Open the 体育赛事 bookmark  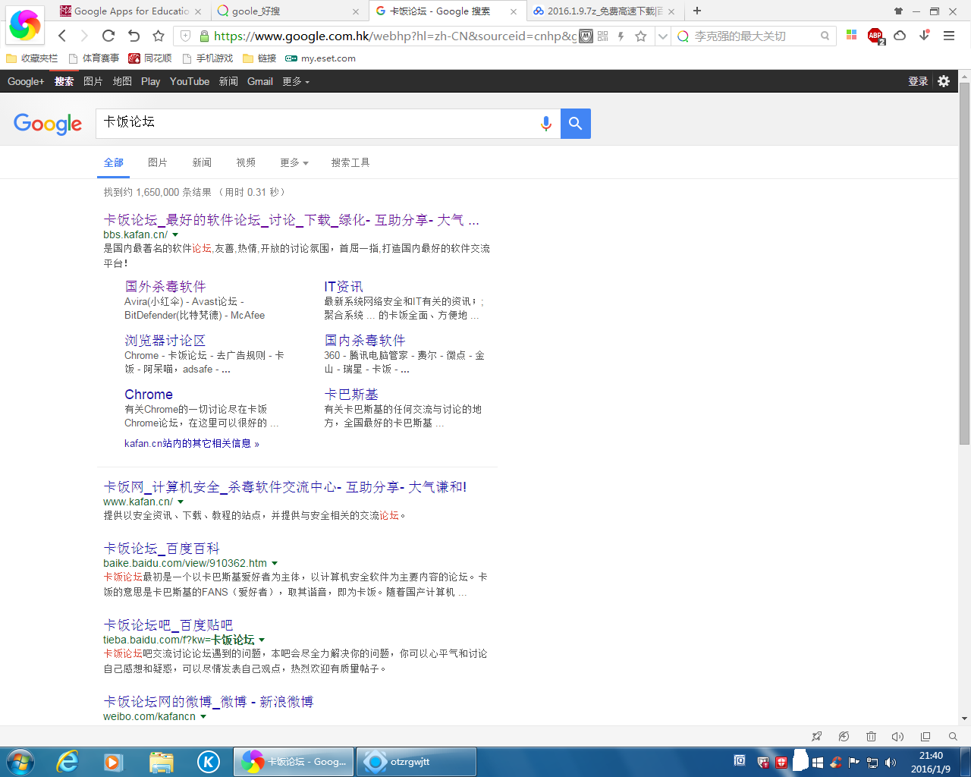tap(94, 58)
